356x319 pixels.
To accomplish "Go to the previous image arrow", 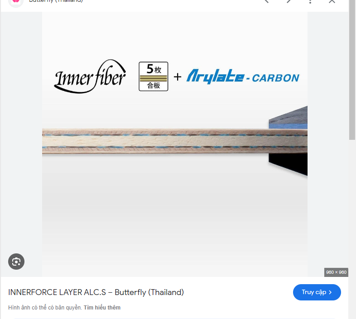I will [267, 1].
